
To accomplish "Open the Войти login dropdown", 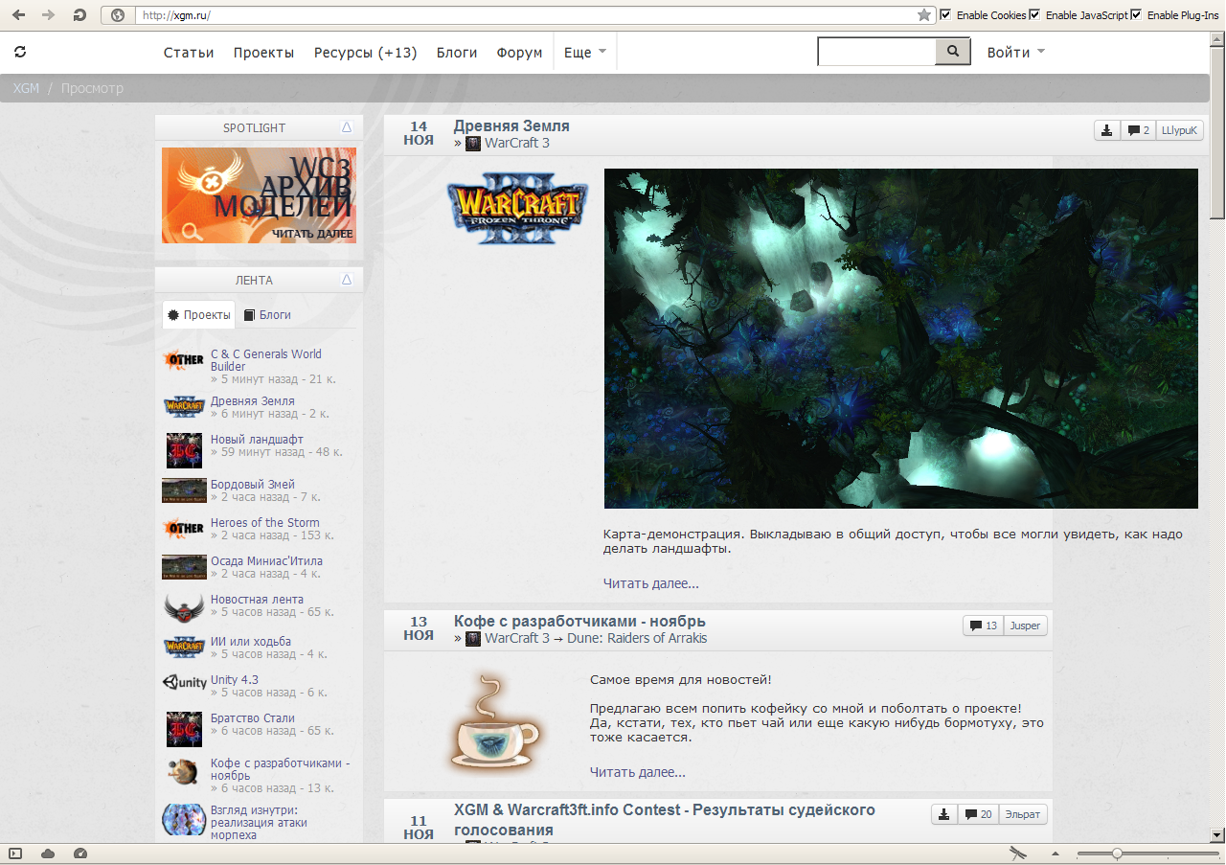I will pyautogui.click(x=1015, y=53).
